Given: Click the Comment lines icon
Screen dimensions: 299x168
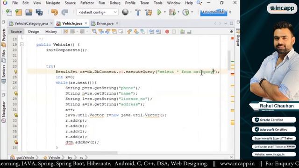Looking at the screenshot, I should [183, 32].
